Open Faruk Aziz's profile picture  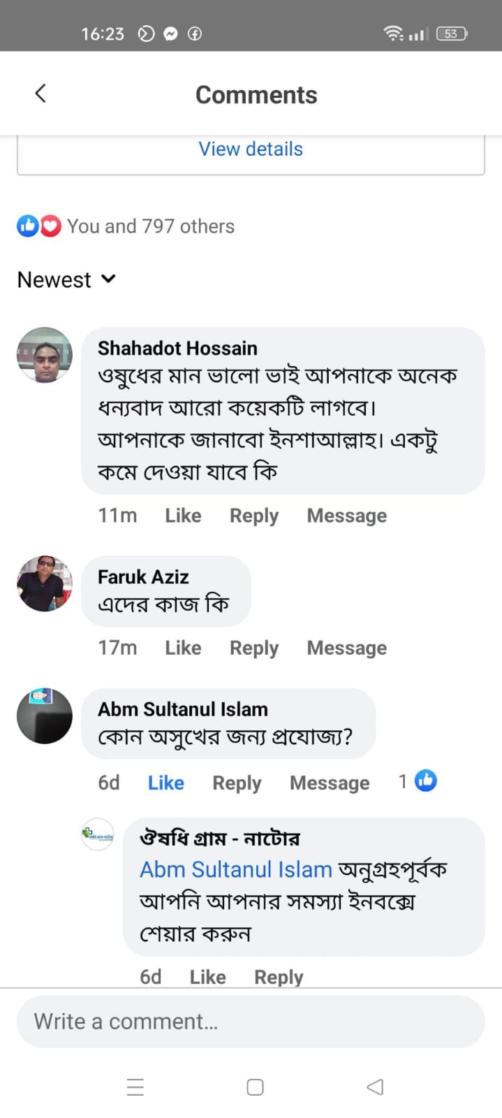45,583
